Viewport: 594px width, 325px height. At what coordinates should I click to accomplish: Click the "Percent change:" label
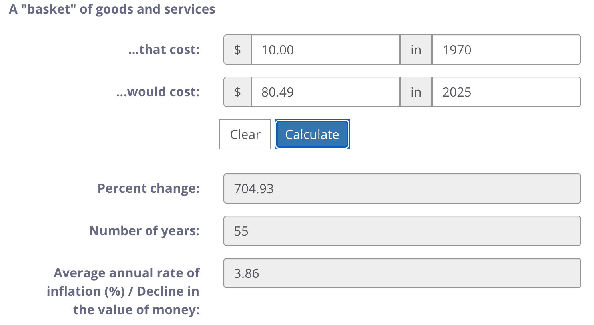tap(148, 188)
